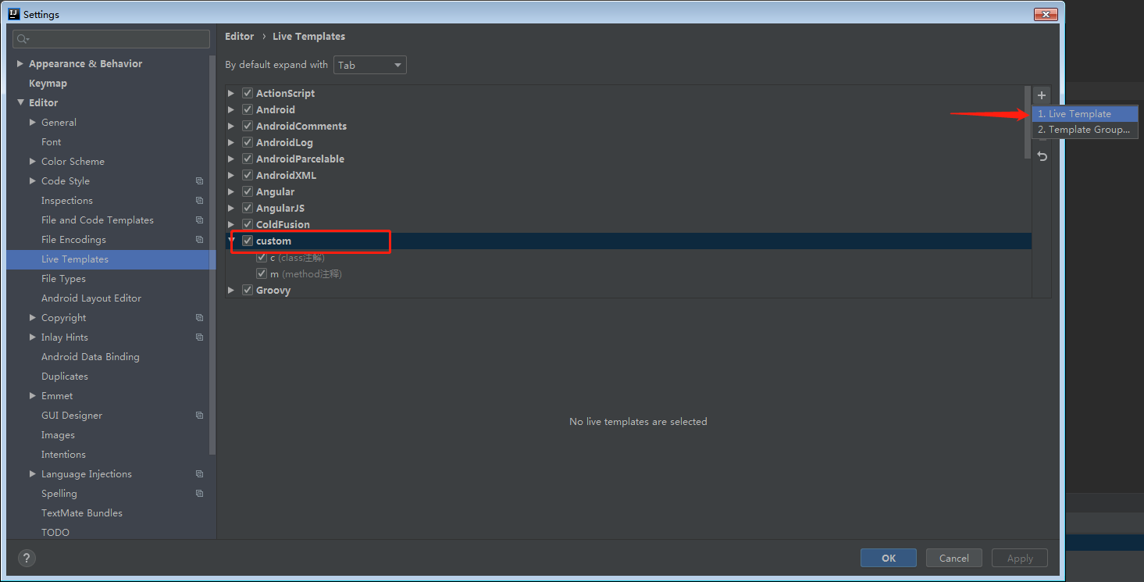Uncheck the ActionScript group checkbox
1144x582 pixels.
coord(248,93)
